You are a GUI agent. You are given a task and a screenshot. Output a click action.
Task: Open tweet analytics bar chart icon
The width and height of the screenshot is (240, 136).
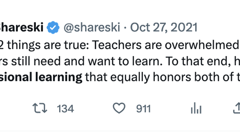click(196, 108)
